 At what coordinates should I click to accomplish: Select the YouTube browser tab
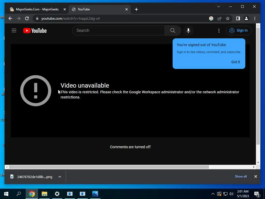click(100, 9)
